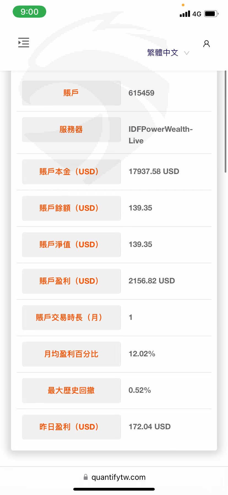Viewport: 228px width, 495px height.
Task: Tap the lock icon beside the URL
Action: click(x=86, y=477)
